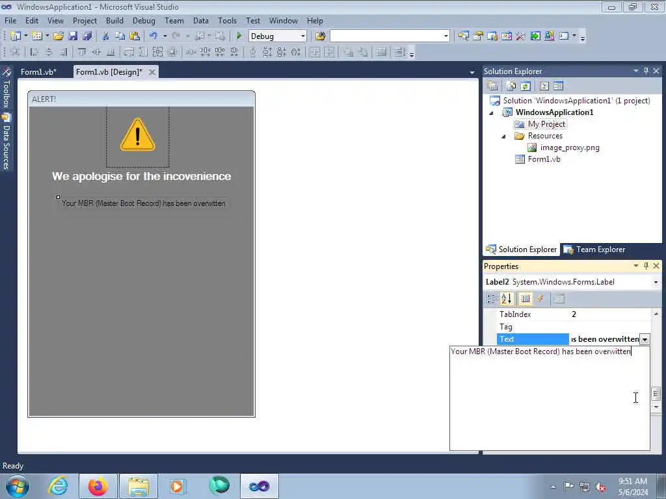Open the Build menu
The height and width of the screenshot is (499, 666).
(x=114, y=20)
